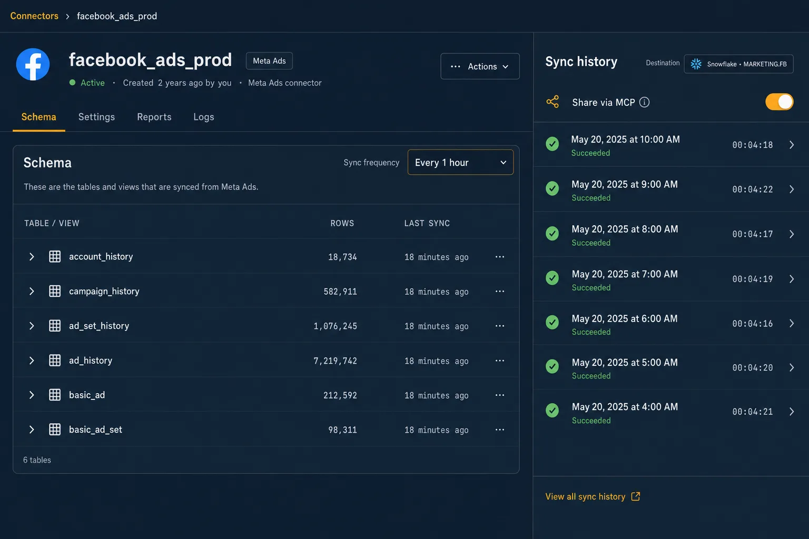Click the table grid icon for basic_ad
The image size is (809, 539).
[55, 395]
